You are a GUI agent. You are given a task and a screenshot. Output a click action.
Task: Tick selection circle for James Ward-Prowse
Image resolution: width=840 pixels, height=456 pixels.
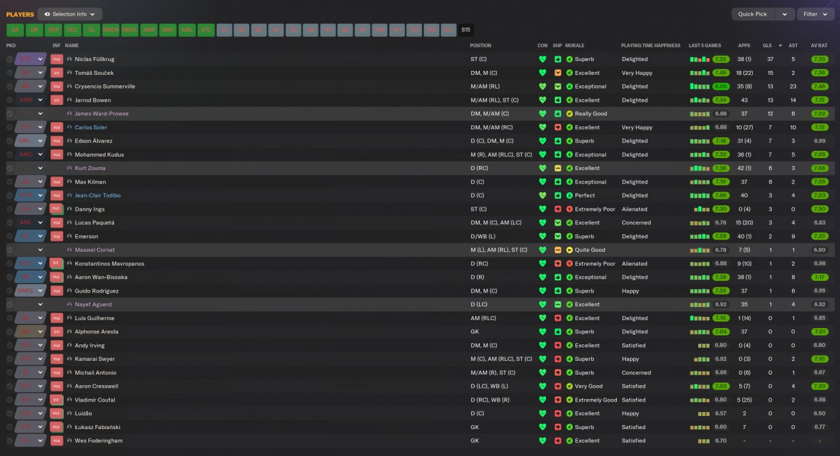point(9,114)
